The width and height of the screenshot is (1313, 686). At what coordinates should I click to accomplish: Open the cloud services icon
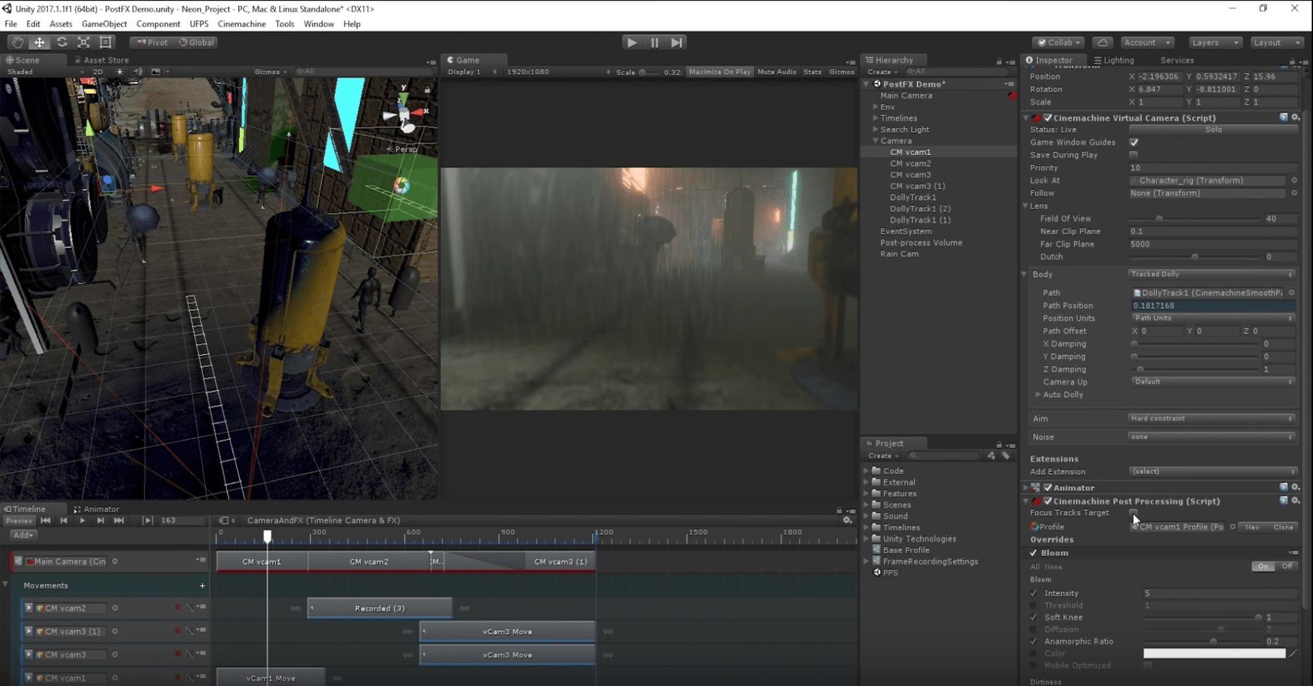click(1102, 42)
